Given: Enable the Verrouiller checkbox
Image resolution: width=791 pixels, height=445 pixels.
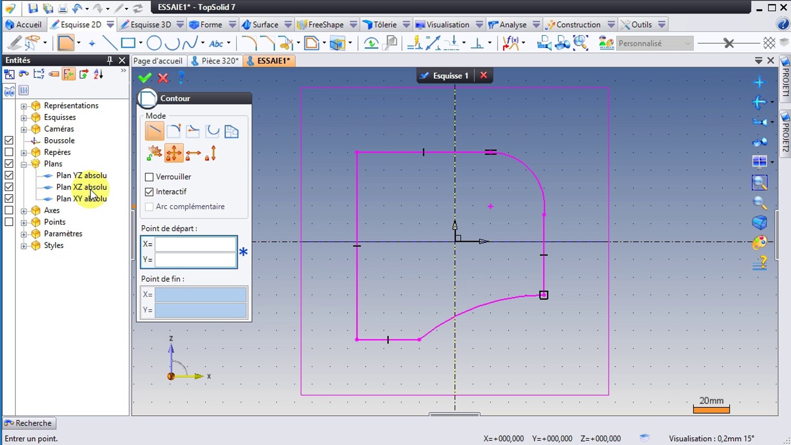Looking at the screenshot, I should (x=149, y=177).
